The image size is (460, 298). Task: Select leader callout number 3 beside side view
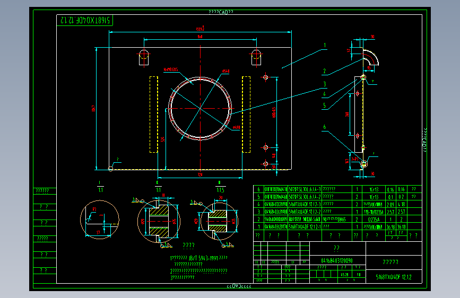[x=325, y=84]
